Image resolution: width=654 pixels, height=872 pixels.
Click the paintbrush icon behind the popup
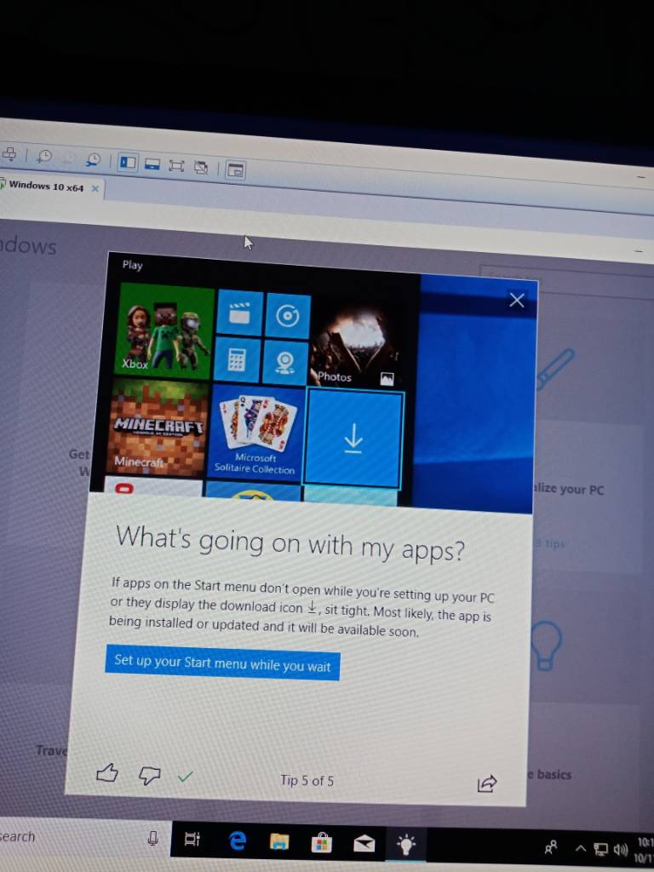pyautogui.click(x=554, y=370)
